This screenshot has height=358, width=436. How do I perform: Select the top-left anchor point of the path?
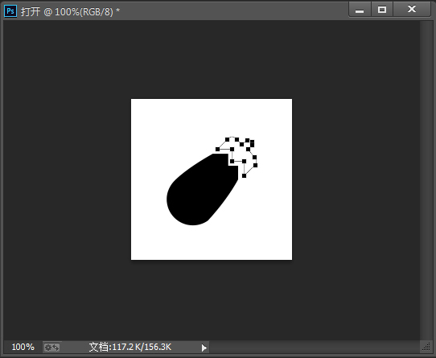click(x=227, y=139)
